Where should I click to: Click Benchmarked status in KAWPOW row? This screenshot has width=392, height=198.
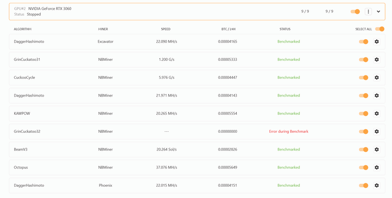(289, 114)
